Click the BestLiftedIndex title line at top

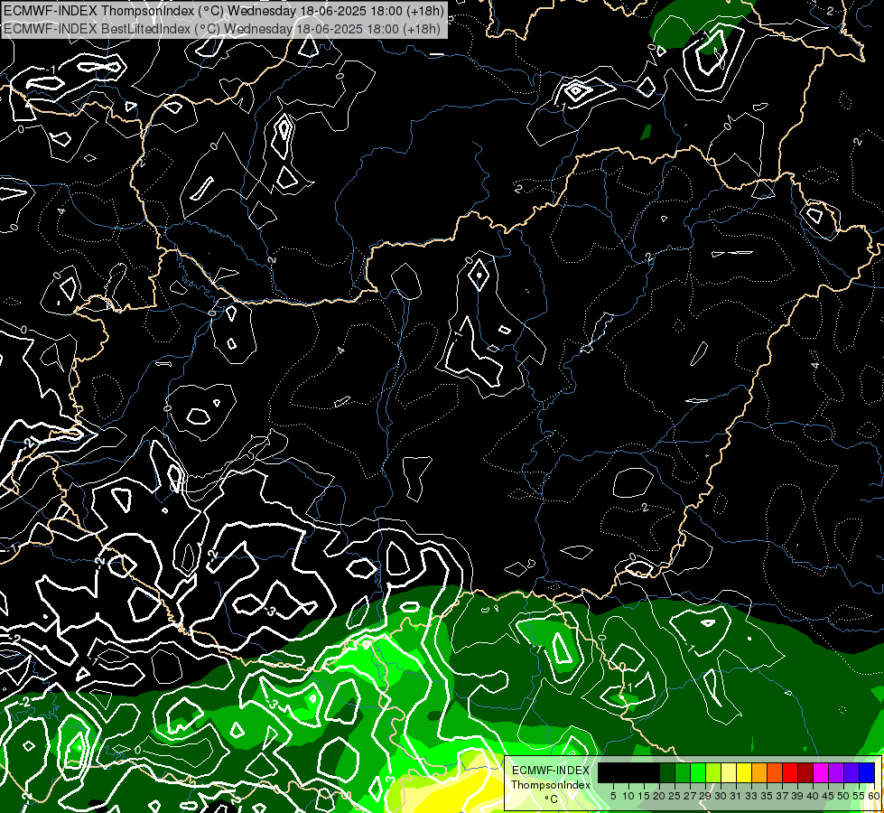click(221, 29)
